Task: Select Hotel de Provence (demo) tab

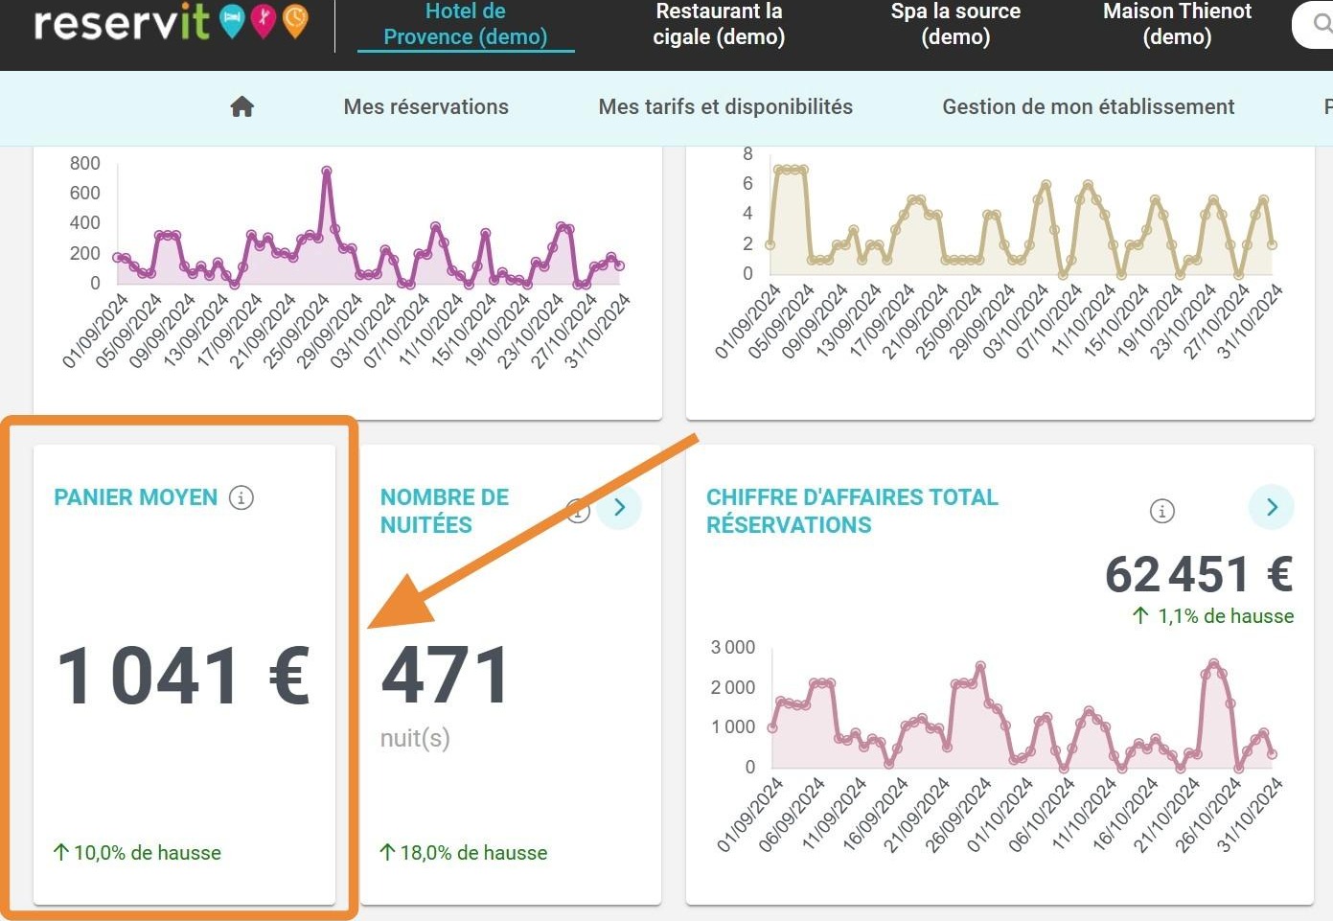Action: pyautogui.click(x=466, y=24)
